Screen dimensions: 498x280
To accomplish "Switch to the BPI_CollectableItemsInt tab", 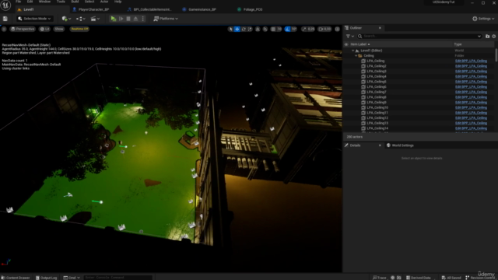I will point(153,9).
